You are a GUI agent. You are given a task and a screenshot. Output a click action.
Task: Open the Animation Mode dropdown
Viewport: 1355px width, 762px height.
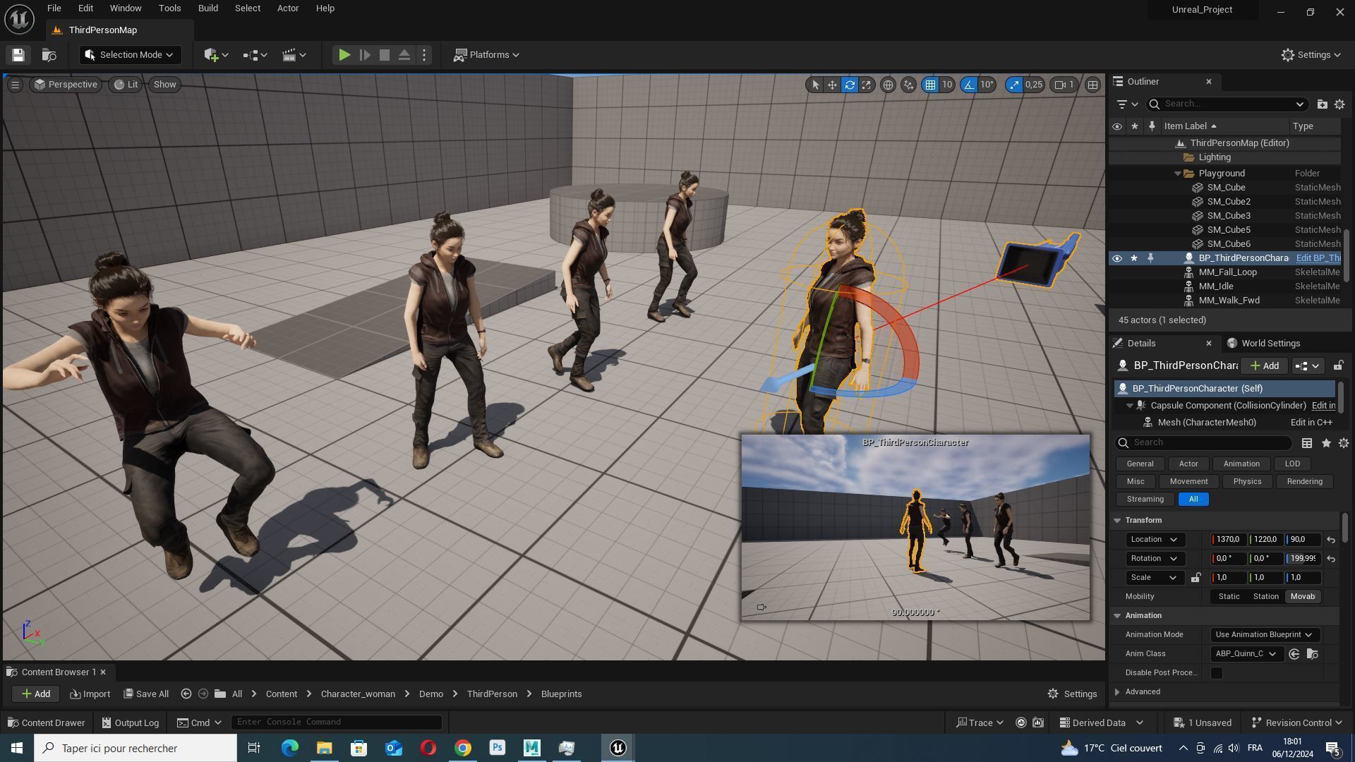[x=1264, y=635]
